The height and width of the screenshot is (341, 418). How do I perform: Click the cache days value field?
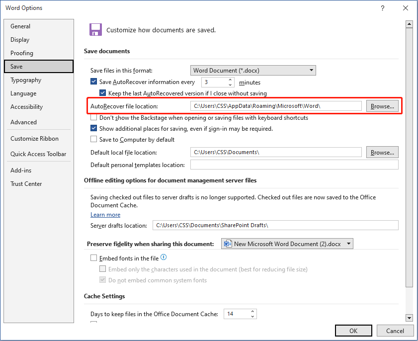pos(237,314)
